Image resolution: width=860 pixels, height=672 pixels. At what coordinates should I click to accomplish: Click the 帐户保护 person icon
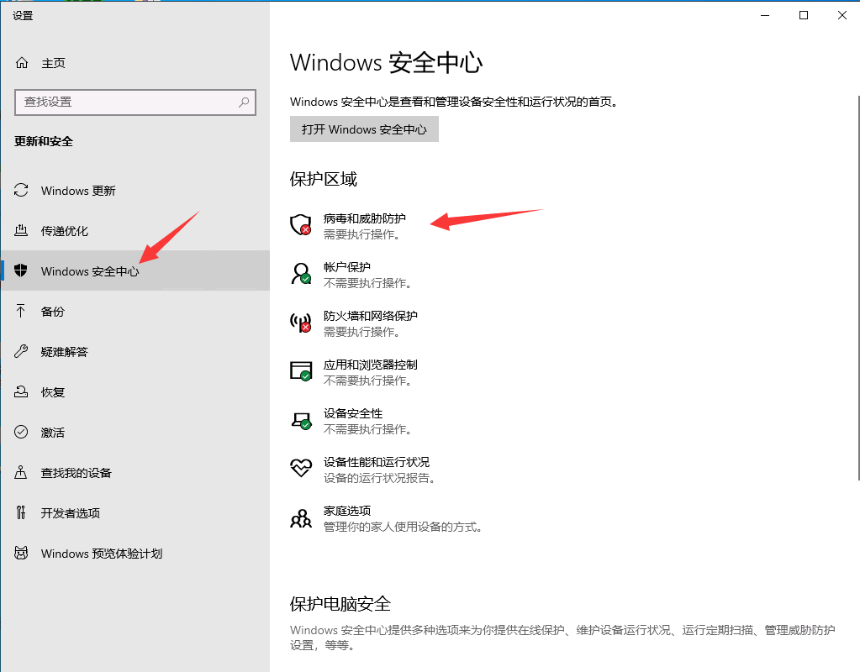pyautogui.click(x=301, y=274)
